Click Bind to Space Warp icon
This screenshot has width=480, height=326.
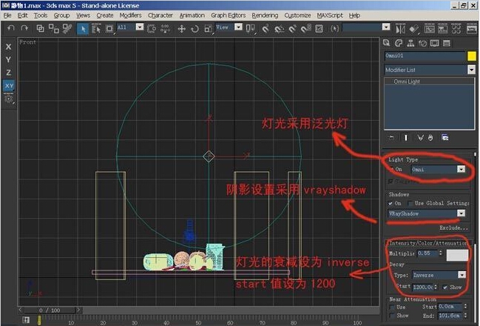[67, 28]
